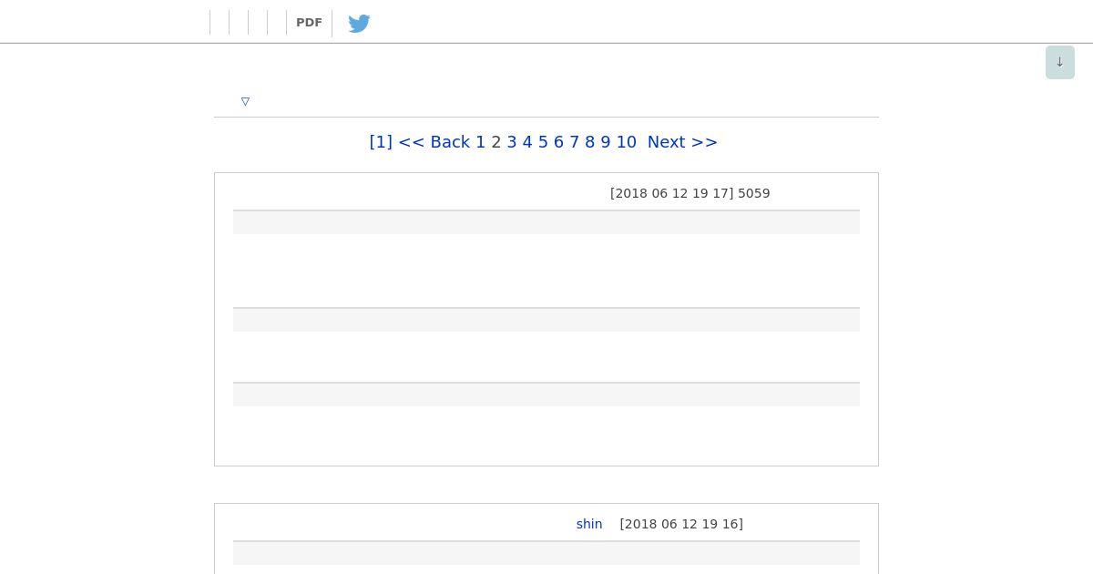Click the second post's 19 16 timestamp

point(681,524)
